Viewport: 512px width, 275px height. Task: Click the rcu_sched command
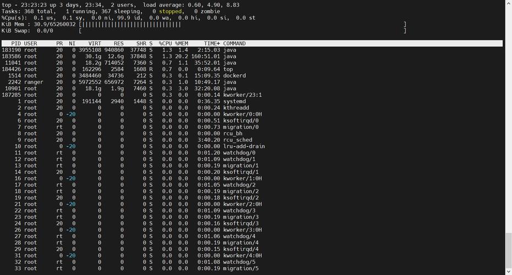[x=238, y=140]
